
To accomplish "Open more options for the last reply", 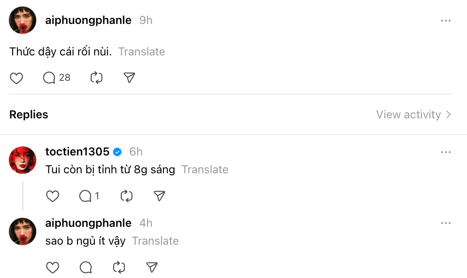I will pyautogui.click(x=446, y=224).
